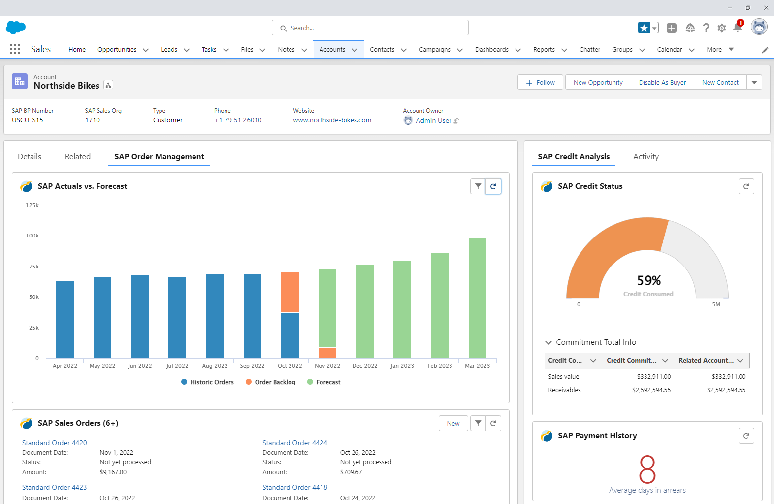774x504 pixels.
Task: Click the Follow button
Action: (540, 82)
